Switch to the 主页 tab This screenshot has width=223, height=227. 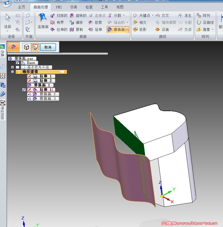point(22,7)
